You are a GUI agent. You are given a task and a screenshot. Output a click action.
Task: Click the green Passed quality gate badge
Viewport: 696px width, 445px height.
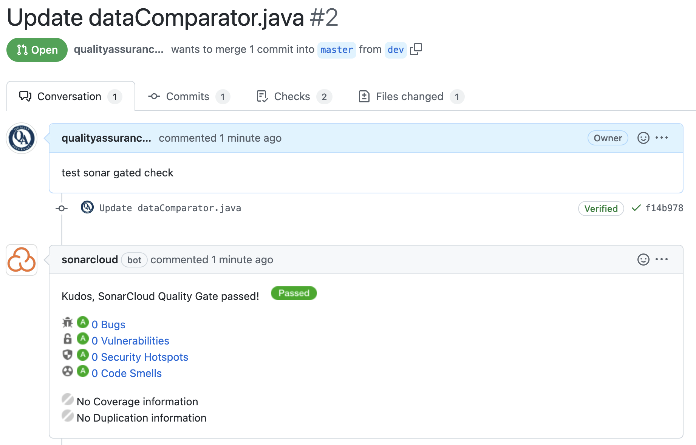pos(294,293)
